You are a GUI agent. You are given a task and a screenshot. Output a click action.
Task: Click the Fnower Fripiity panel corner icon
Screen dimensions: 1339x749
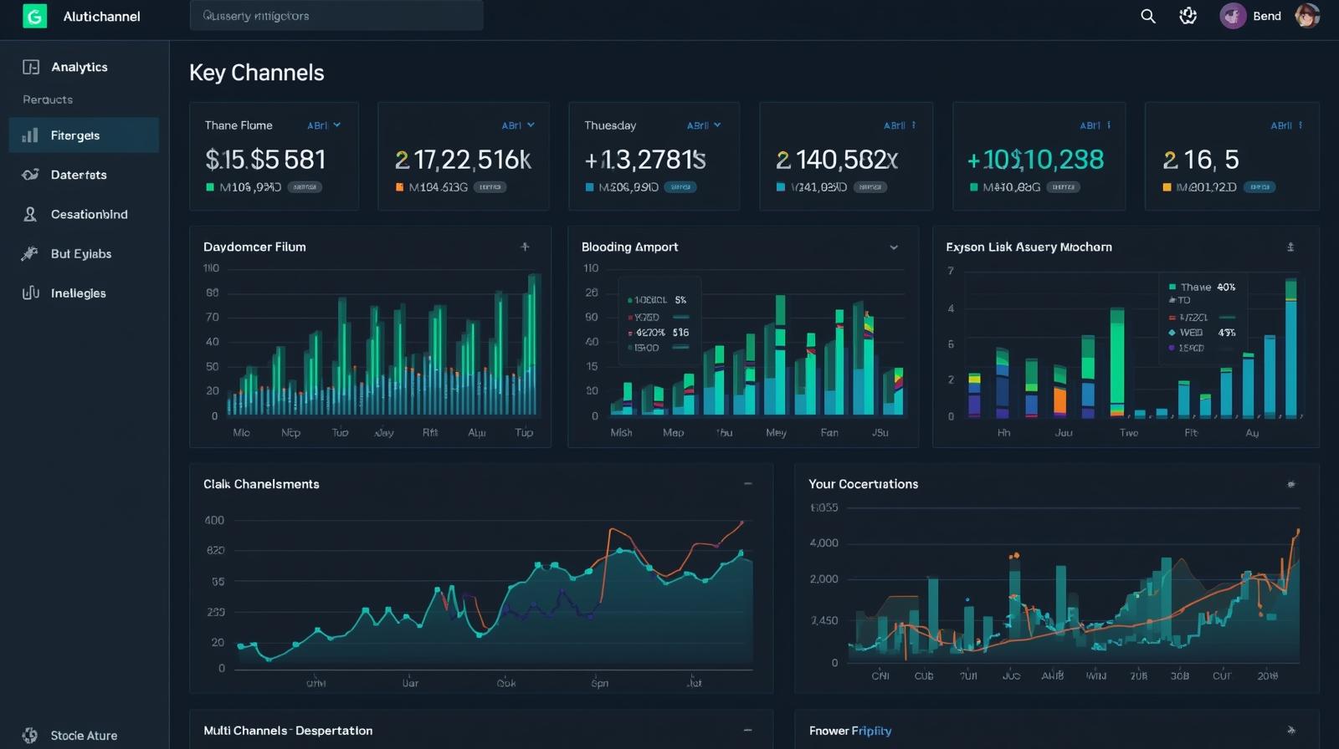coord(1290,730)
